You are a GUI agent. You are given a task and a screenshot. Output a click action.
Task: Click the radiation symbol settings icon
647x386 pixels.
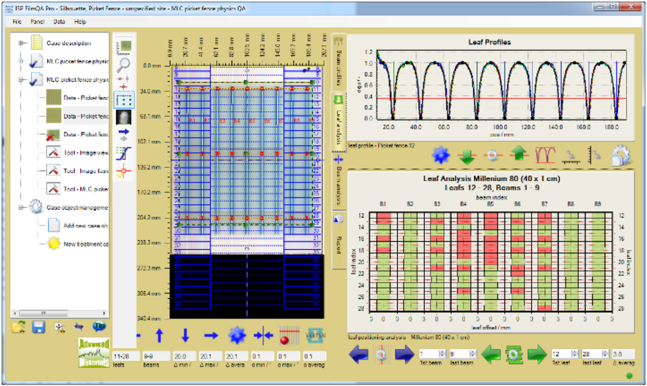(x=60, y=327)
